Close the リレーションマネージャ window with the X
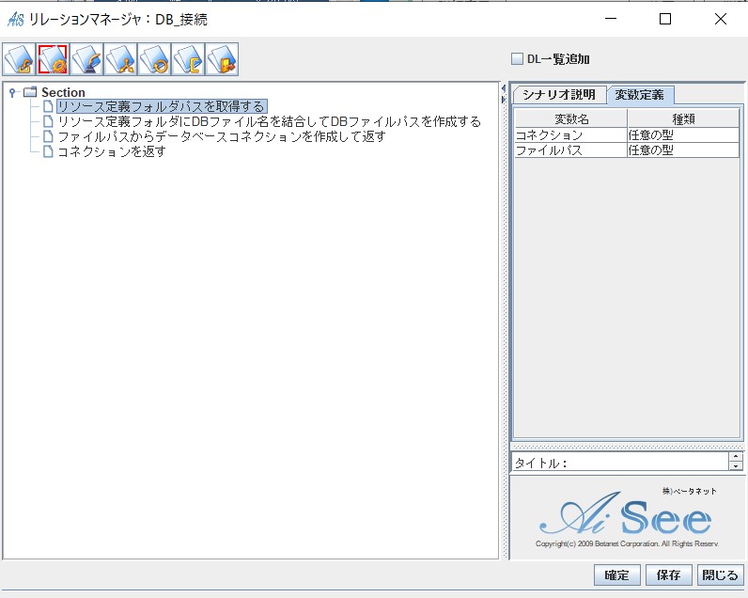Image resolution: width=748 pixels, height=598 pixels. click(x=721, y=19)
